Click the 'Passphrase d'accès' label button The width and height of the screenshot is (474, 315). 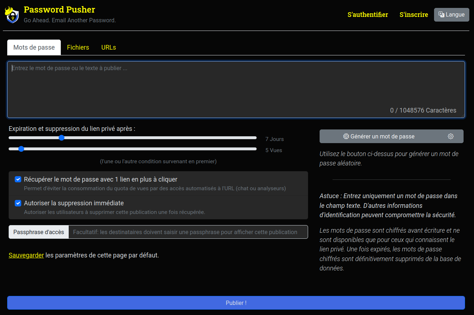pyautogui.click(x=38, y=232)
